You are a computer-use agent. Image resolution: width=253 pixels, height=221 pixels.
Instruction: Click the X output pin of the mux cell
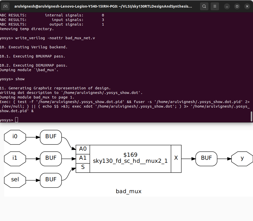pyautogui.click(x=176, y=158)
